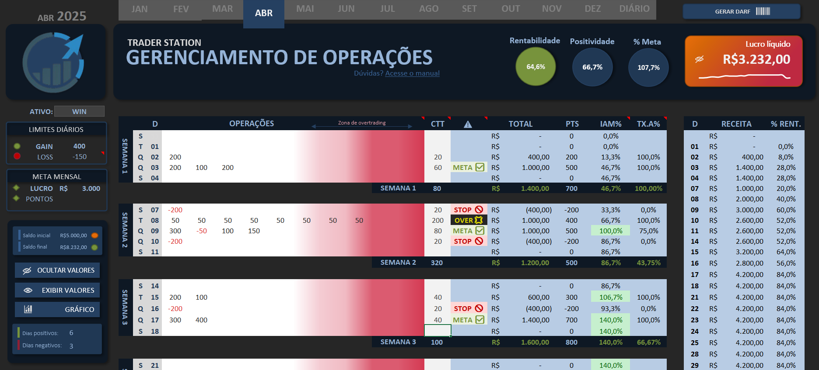The width and height of the screenshot is (819, 370).
Task: Switch to the MAI month tab
Action: [x=305, y=9]
